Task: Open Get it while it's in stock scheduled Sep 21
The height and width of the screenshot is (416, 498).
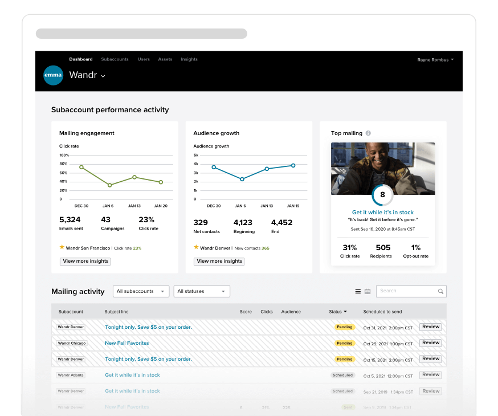Action: [x=132, y=391]
